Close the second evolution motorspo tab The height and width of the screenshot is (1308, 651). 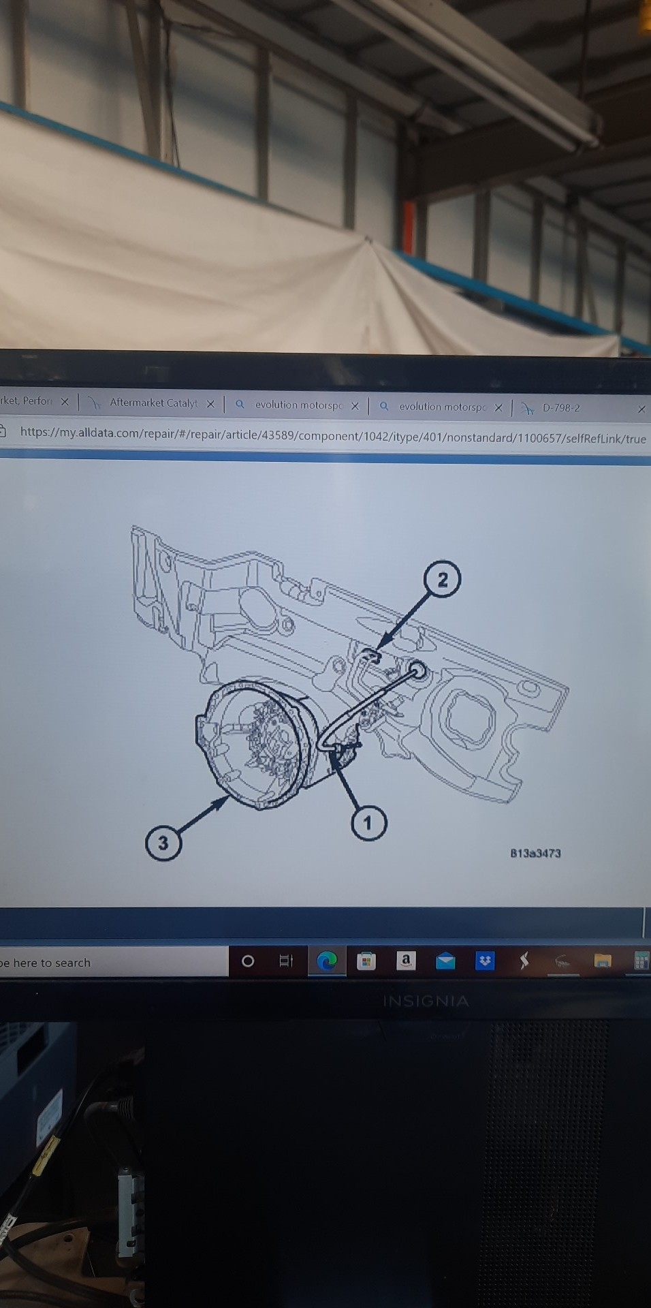498,407
